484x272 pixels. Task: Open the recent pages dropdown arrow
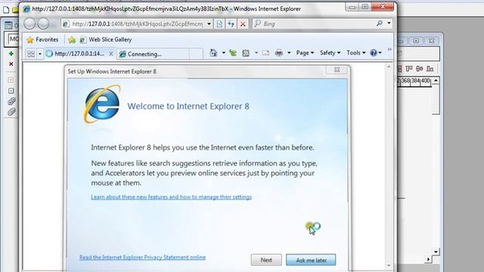point(54,24)
